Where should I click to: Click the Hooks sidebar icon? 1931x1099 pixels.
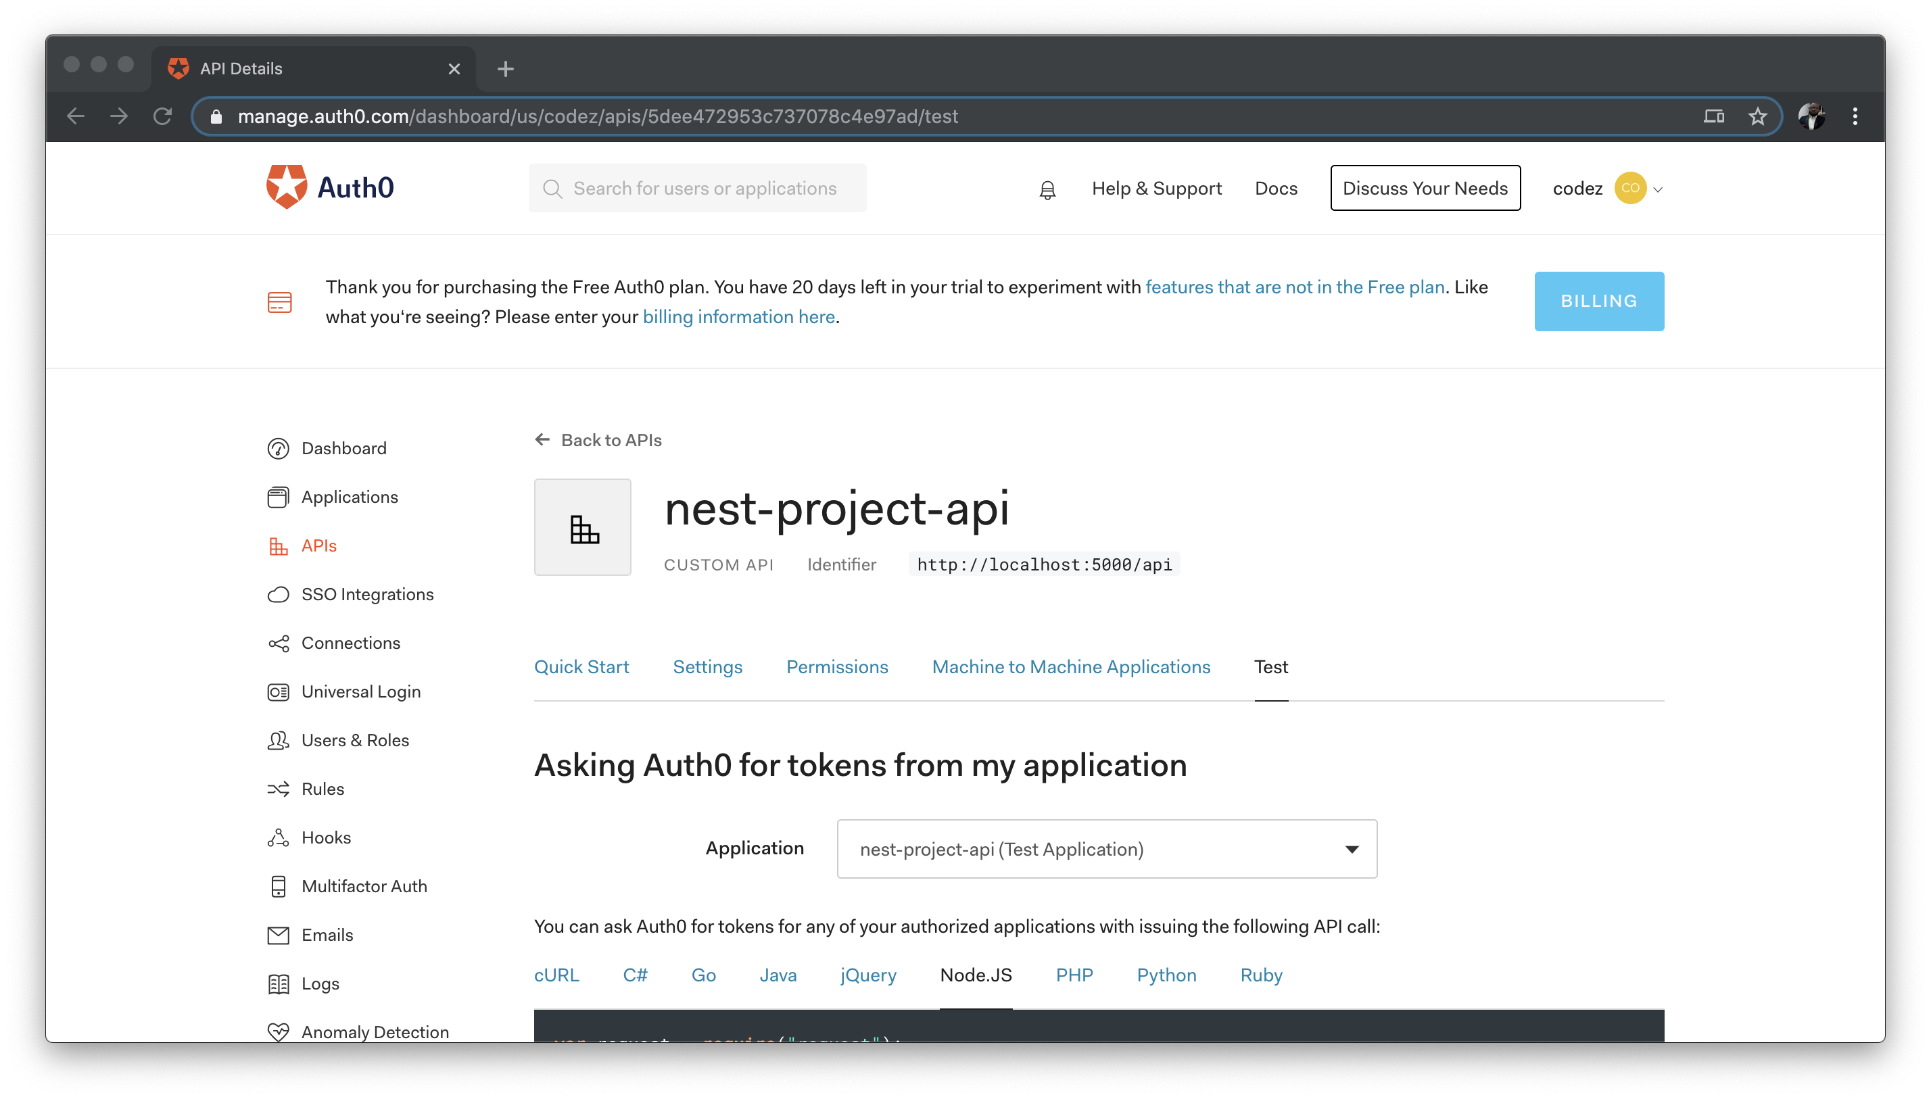[278, 838]
